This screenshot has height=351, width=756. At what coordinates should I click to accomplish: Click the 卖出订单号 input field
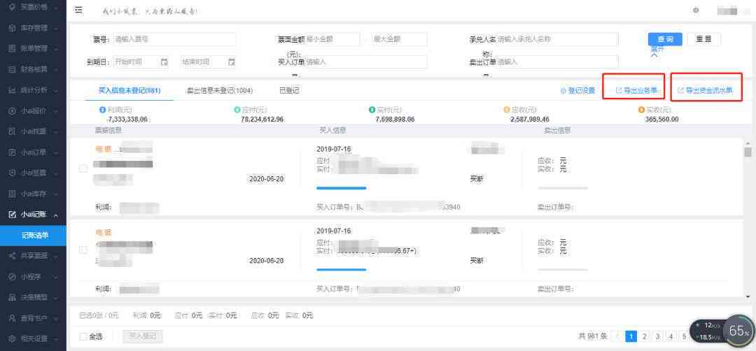tap(557, 62)
